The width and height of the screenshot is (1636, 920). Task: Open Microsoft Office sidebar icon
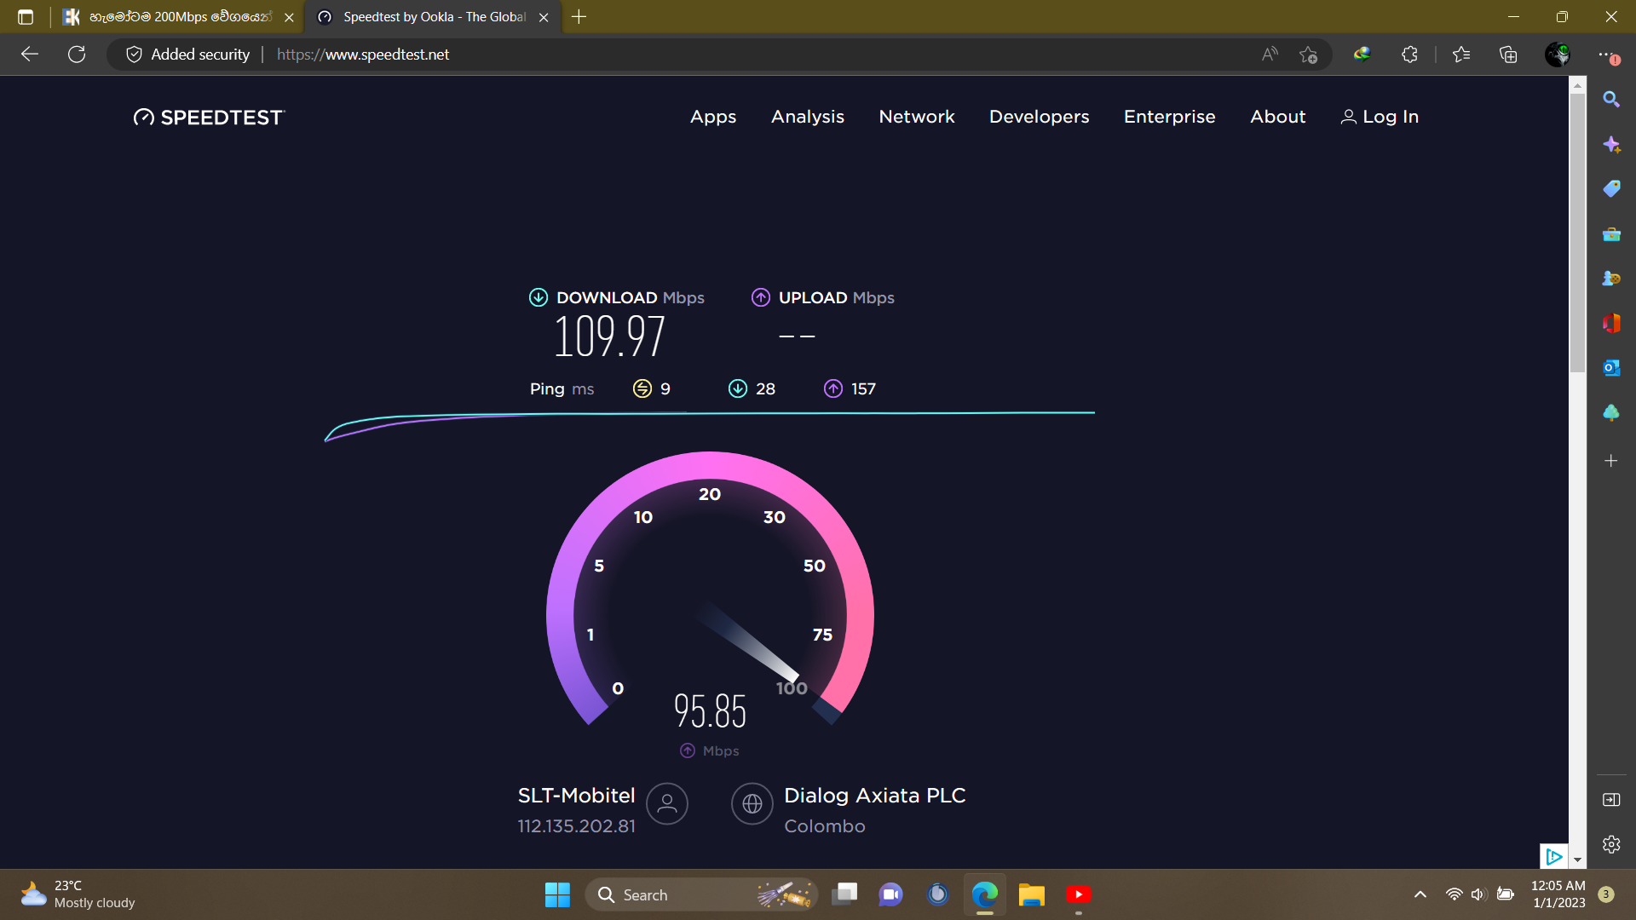coord(1611,323)
